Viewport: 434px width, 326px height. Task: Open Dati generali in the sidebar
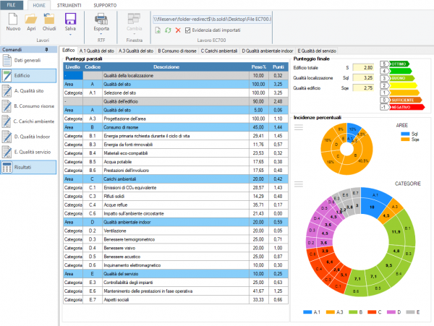tap(28, 60)
